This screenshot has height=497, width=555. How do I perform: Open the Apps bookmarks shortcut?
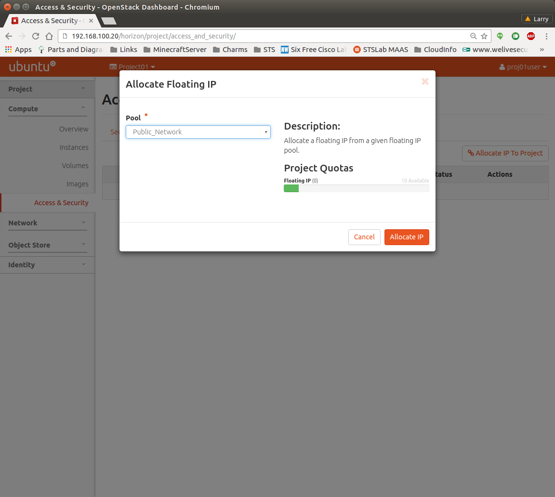click(18, 50)
